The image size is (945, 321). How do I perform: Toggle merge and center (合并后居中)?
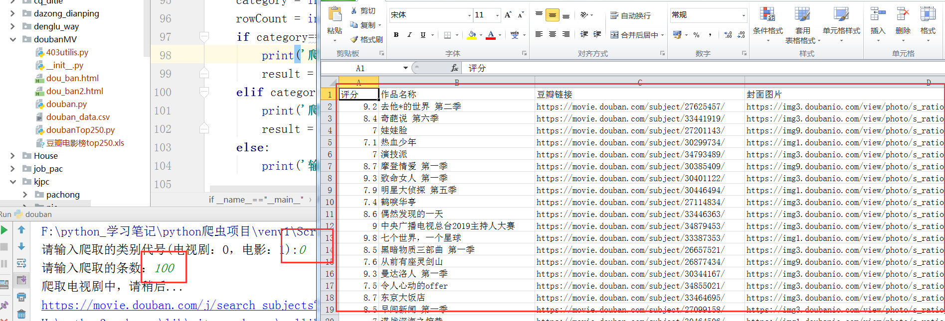[636, 35]
